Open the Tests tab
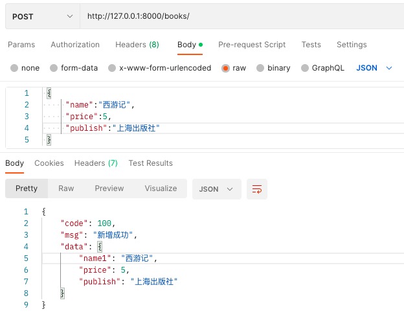Image resolution: width=404 pixels, height=318 pixels. [x=311, y=45]
